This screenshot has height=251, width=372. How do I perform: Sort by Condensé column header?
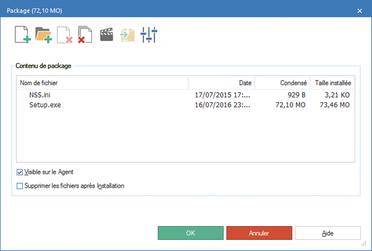click(x=282, y=83)
